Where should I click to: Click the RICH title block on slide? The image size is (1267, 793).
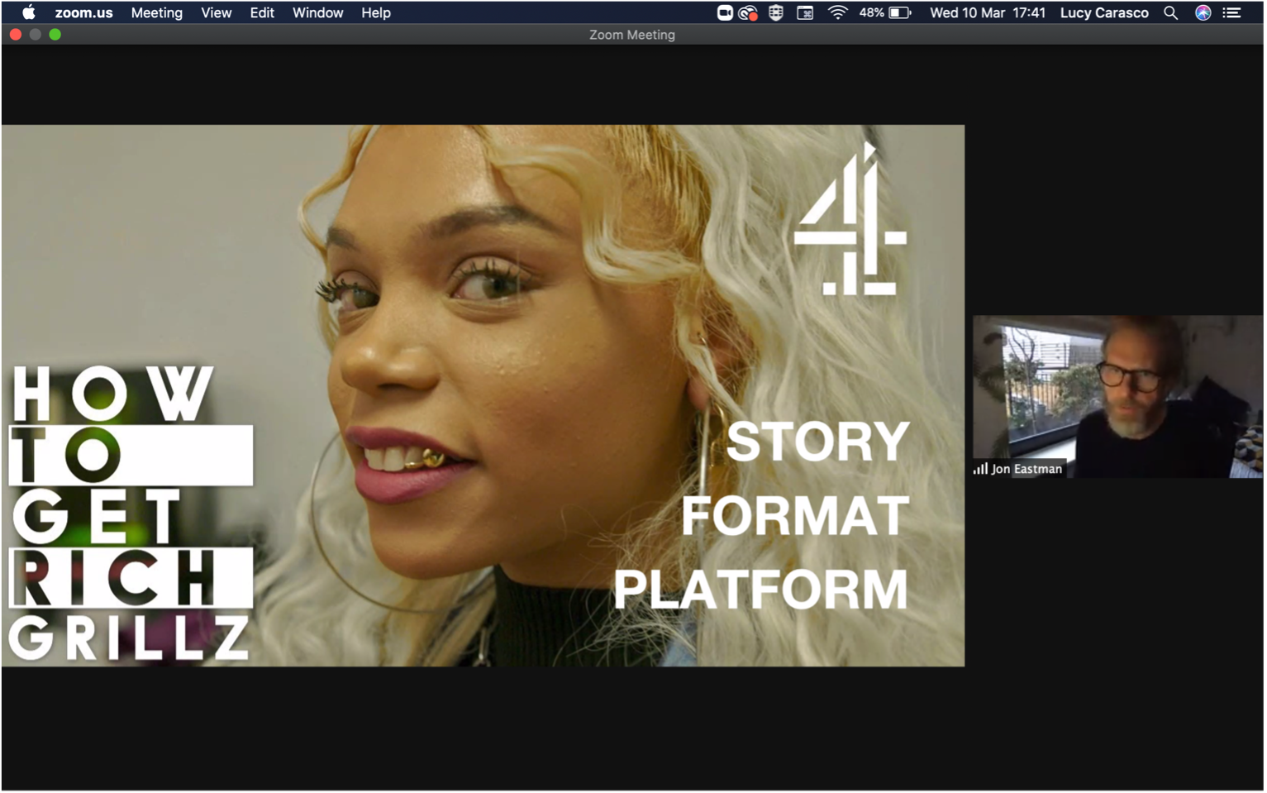(x=131, y=577)
